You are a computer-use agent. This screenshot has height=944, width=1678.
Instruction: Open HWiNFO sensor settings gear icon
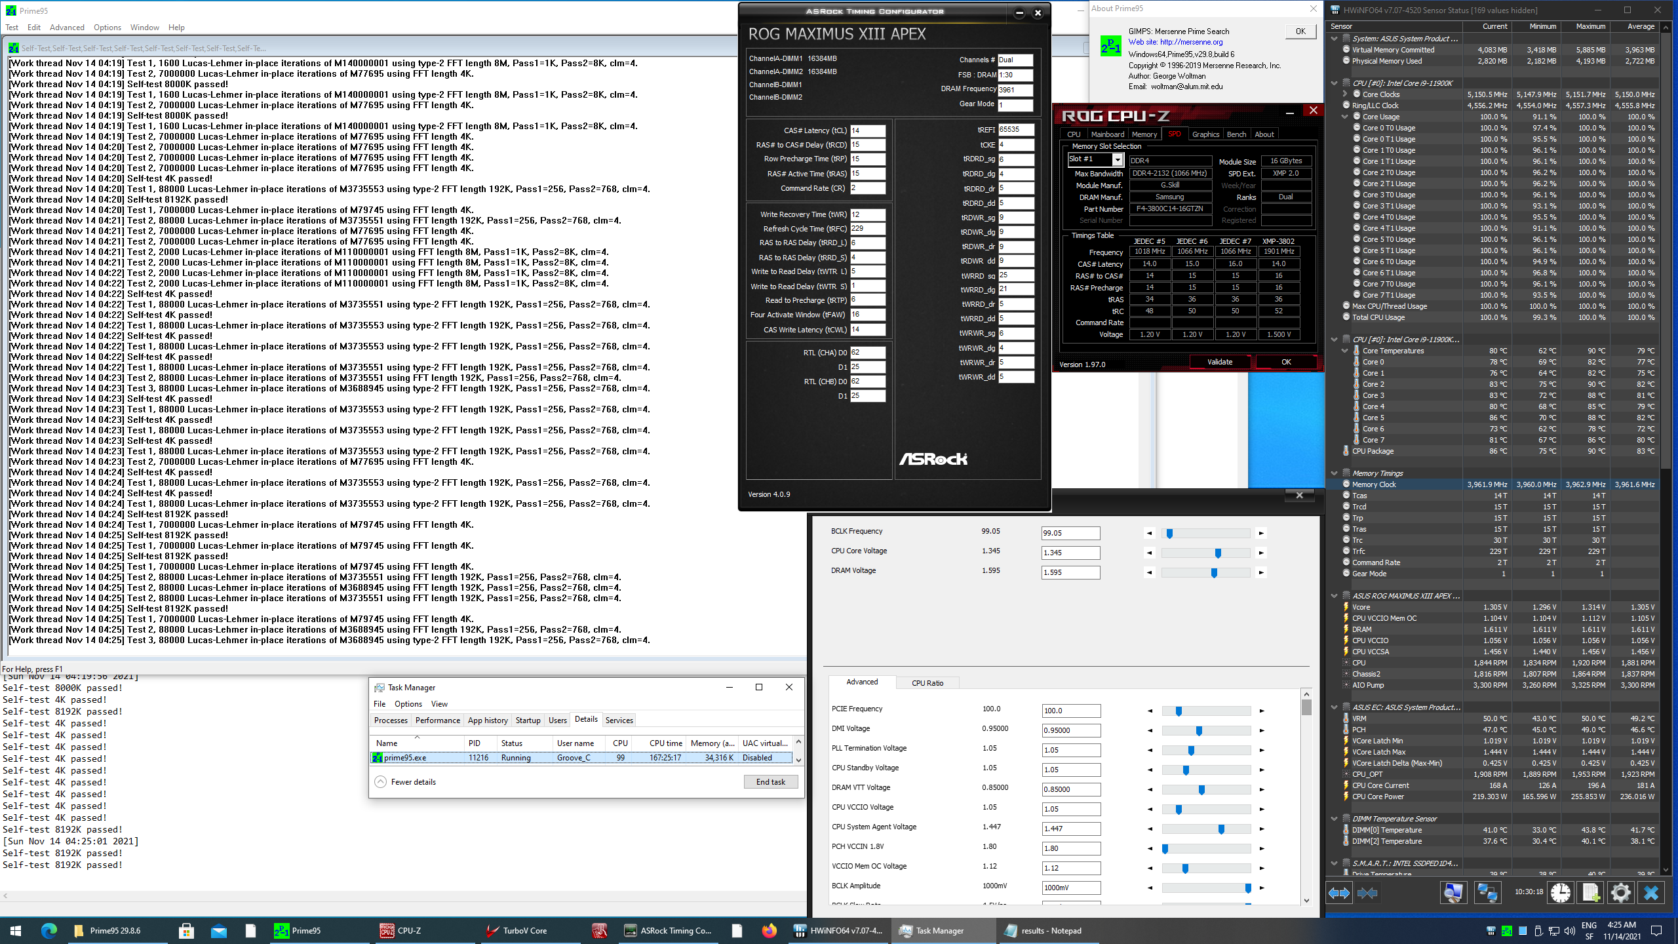[x=1620, y=892]
